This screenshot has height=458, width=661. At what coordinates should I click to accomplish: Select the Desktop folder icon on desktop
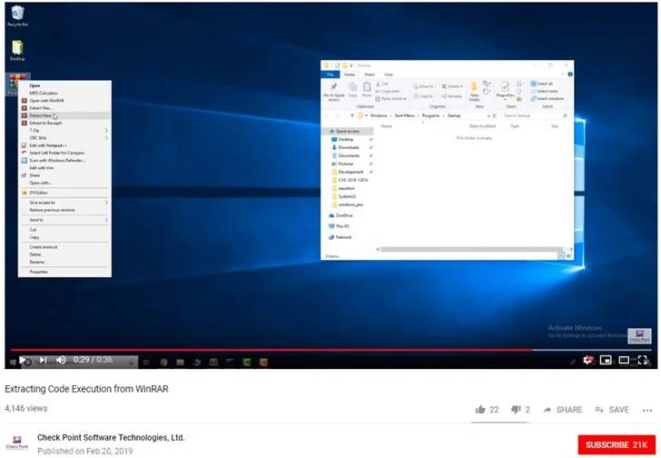coord(17,50)
